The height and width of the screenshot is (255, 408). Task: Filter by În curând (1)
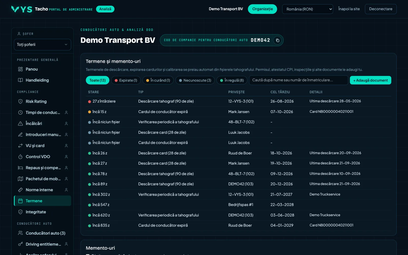coord(158,80)
